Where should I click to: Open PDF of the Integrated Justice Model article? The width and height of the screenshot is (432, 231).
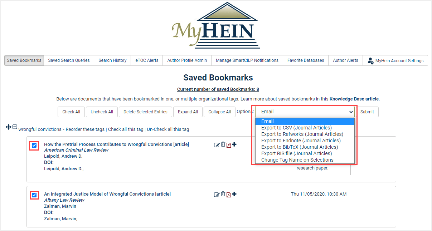coord(229,195)
